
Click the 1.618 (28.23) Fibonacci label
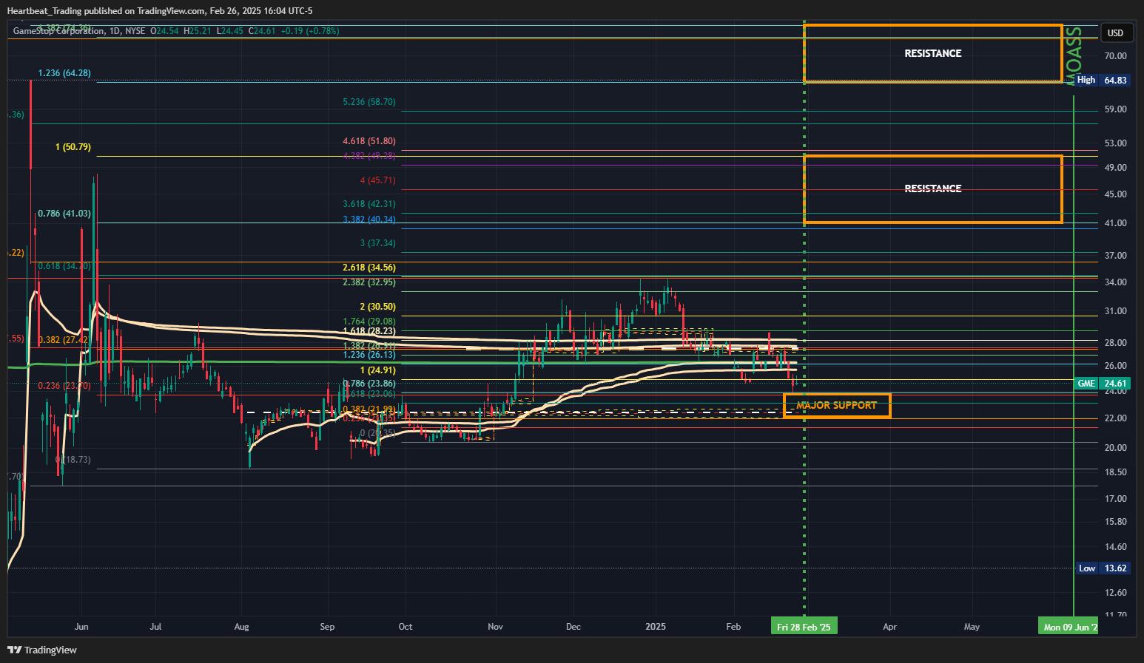pos(369,331)
